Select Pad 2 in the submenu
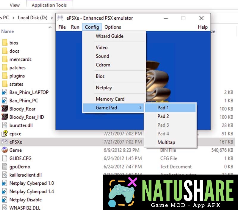Image resolution: width=238 pixels, height=210 pixels. point(170,116)
